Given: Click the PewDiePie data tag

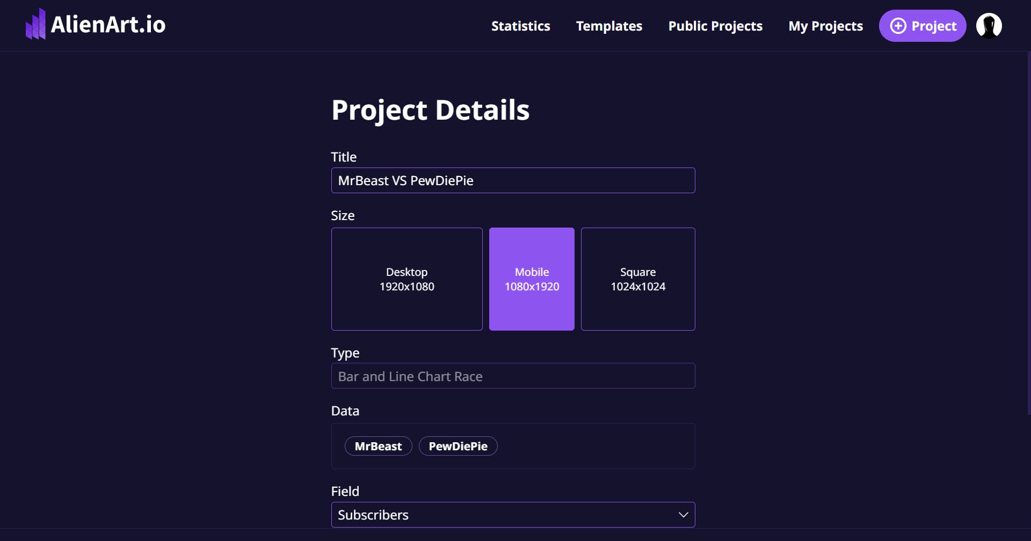Looking at the screenshot, I should point(458,446).
